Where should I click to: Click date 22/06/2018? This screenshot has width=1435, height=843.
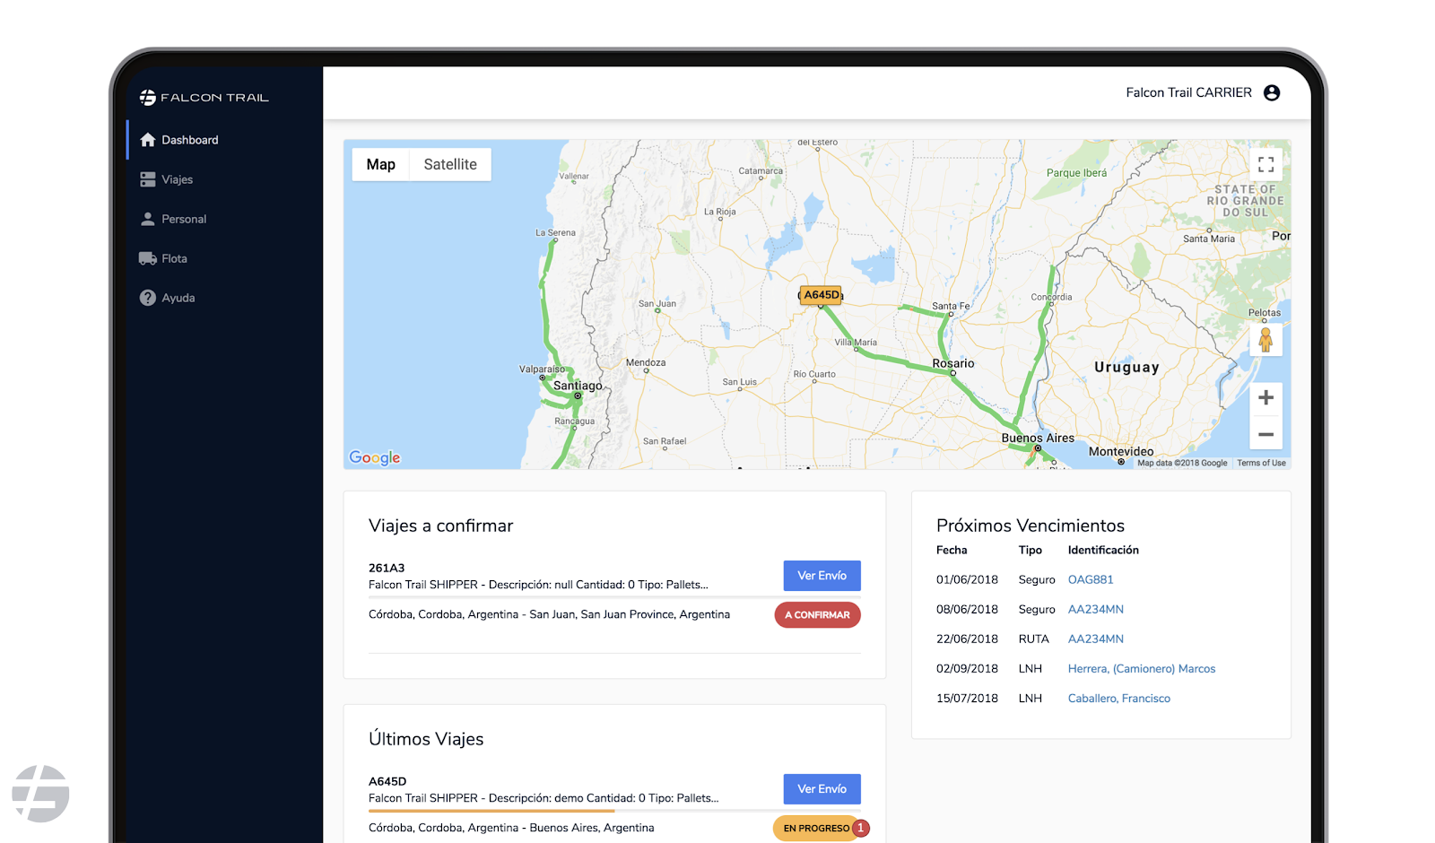(x=967, y=639)
